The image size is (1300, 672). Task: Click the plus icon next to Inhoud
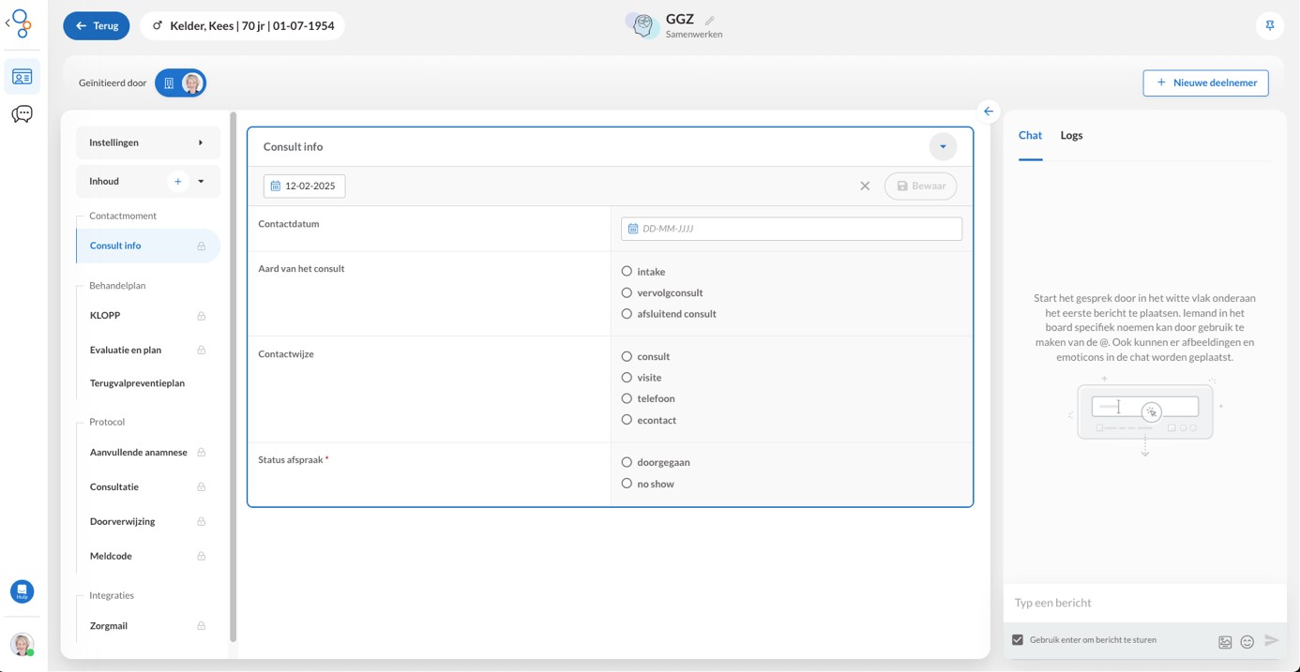tap(177, 182)
